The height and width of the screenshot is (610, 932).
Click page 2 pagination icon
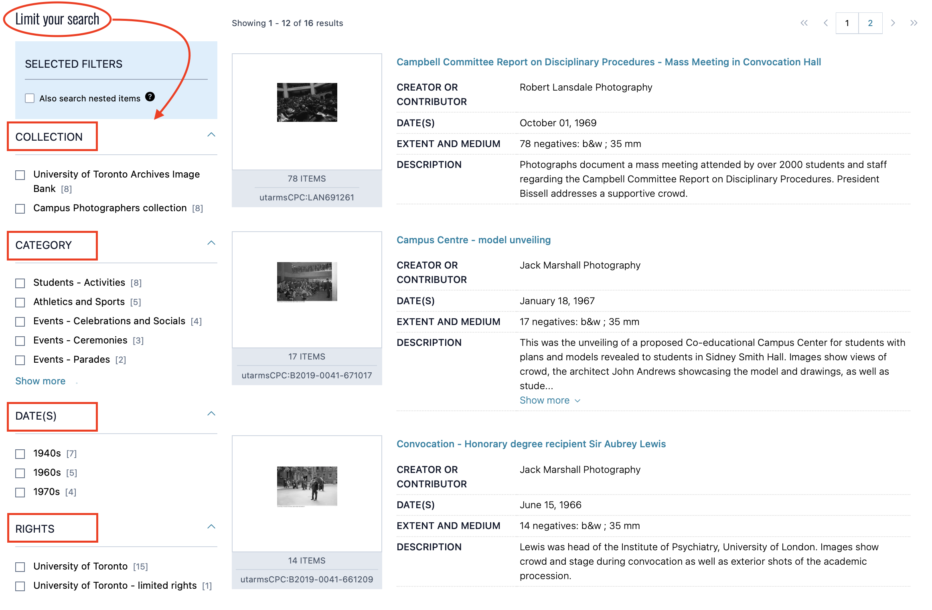pos(869,23)
